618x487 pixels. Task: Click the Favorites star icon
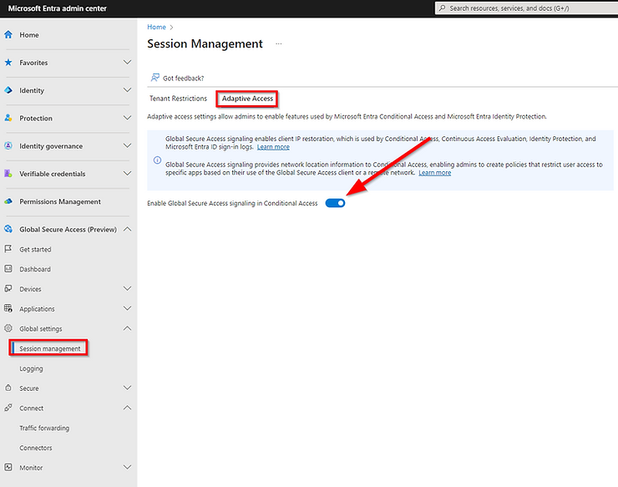[x=8, y=63]
